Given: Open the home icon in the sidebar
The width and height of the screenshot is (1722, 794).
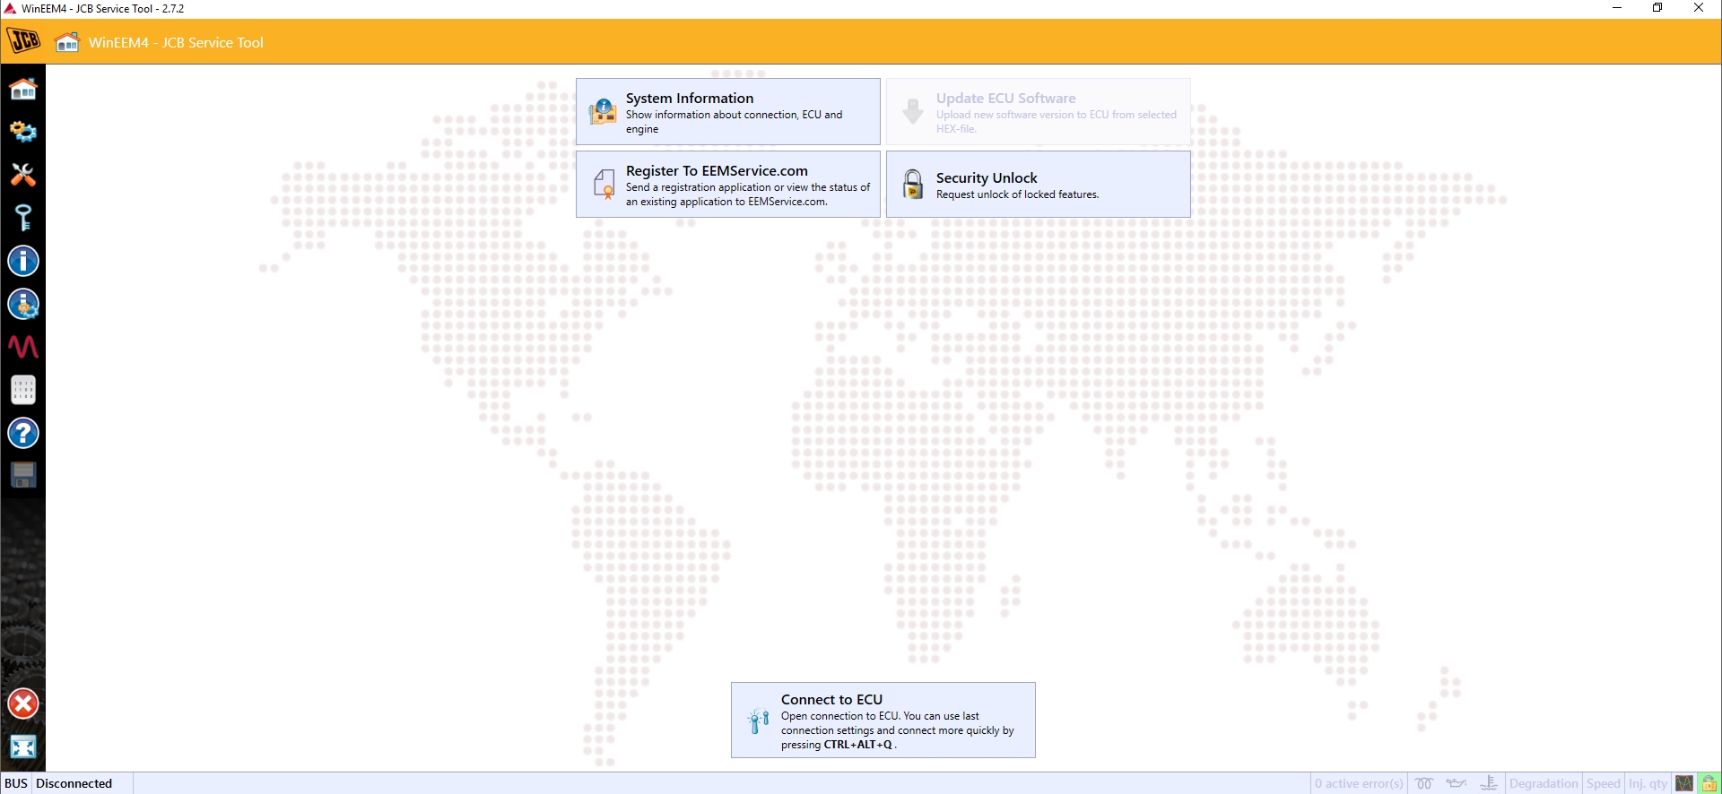Looking at the screenshot, I should pyautogui.click(x=23, y=90).
